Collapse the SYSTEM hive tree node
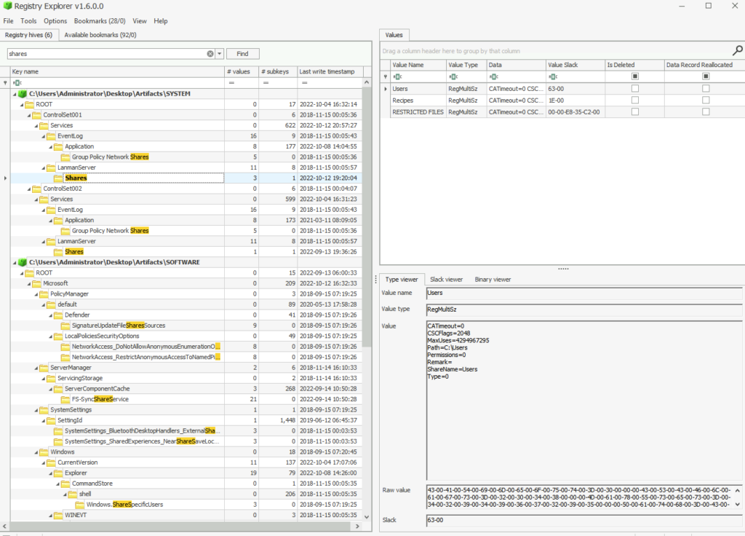This screenshot has height=536, width=745. [15, 94]
